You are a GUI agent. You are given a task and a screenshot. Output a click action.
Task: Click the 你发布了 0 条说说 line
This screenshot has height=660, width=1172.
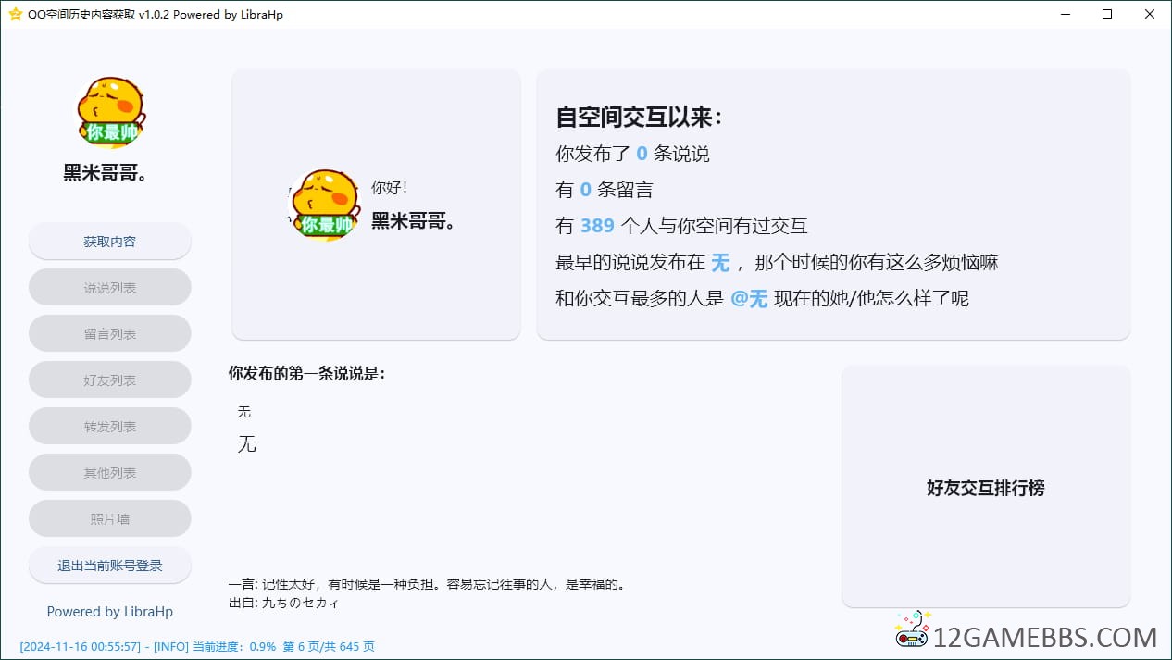pos(633,154)
